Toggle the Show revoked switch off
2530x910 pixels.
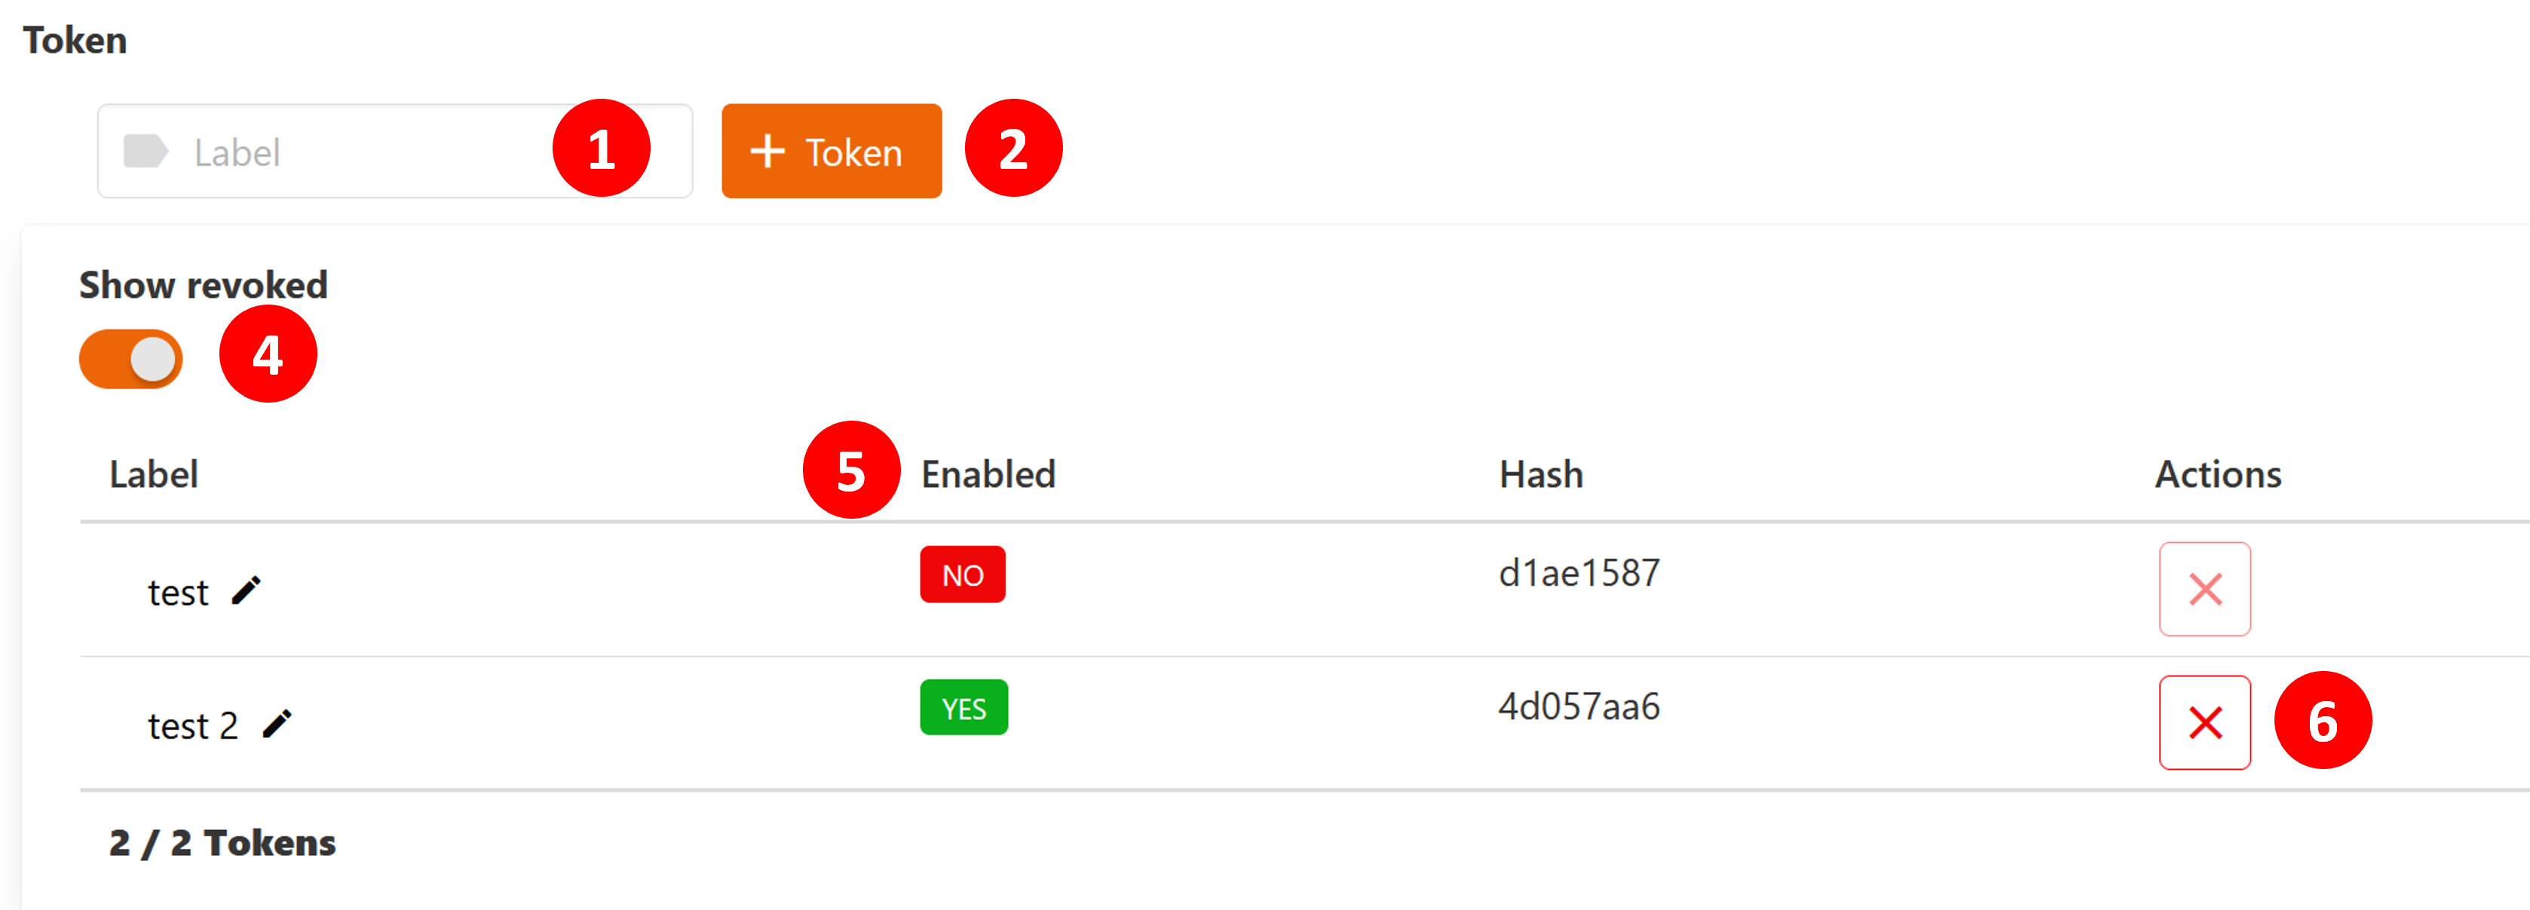coord(130,359)
